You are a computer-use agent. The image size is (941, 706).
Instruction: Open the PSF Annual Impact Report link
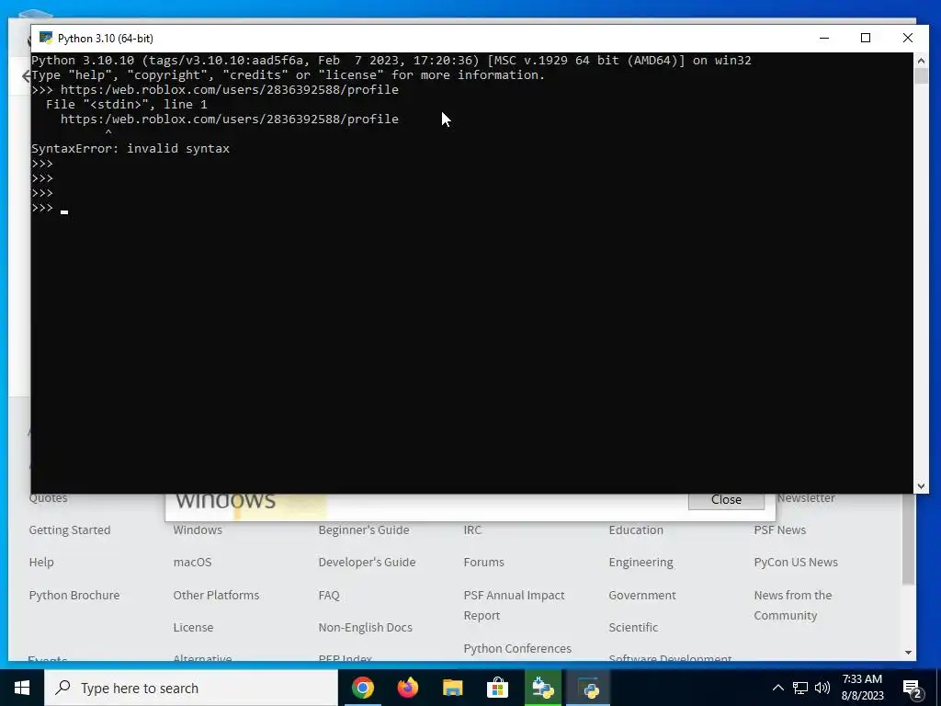pos(514,605)
